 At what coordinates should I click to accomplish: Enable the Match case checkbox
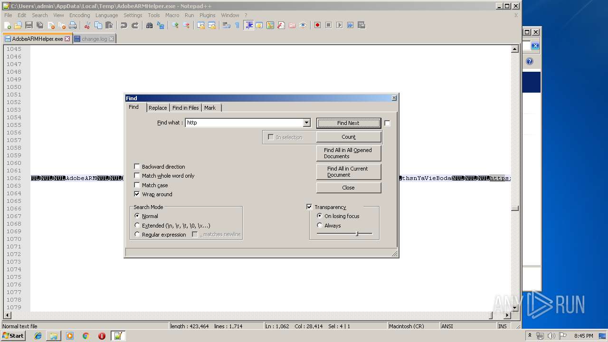tap(137, 185)
